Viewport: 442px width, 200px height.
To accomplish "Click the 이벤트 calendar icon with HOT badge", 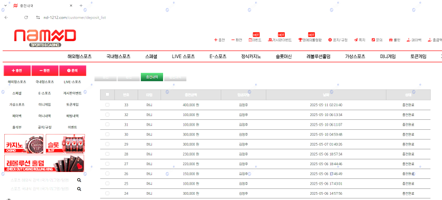I will pos(250,40).
